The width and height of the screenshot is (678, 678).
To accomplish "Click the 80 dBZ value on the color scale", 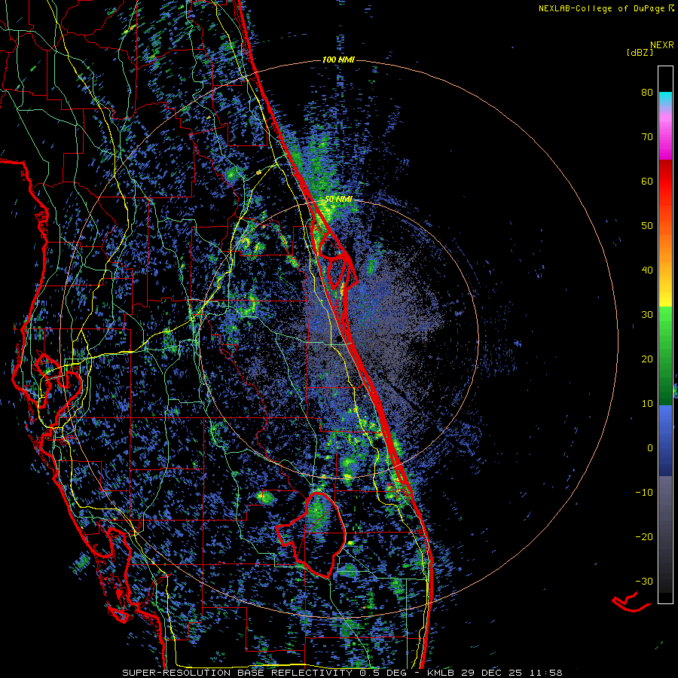I will click(647, 92).
